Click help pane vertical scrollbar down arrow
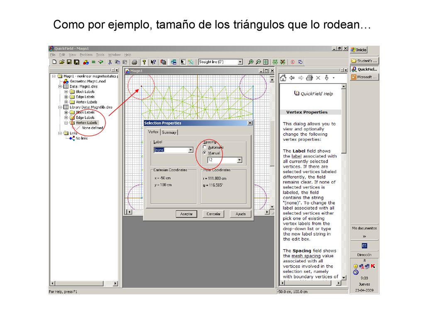Viewport: 425px width, 319px height. click(344, 277)
